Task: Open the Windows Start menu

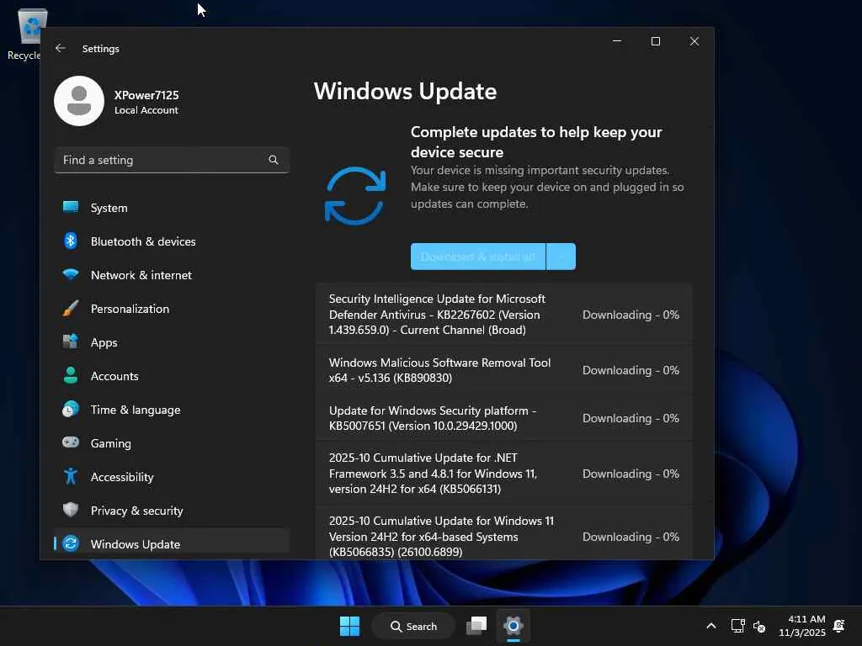Action: click(349, 626)
